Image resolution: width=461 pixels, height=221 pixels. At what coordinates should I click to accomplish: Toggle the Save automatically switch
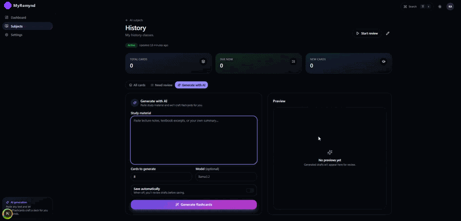tap(250, 190)
